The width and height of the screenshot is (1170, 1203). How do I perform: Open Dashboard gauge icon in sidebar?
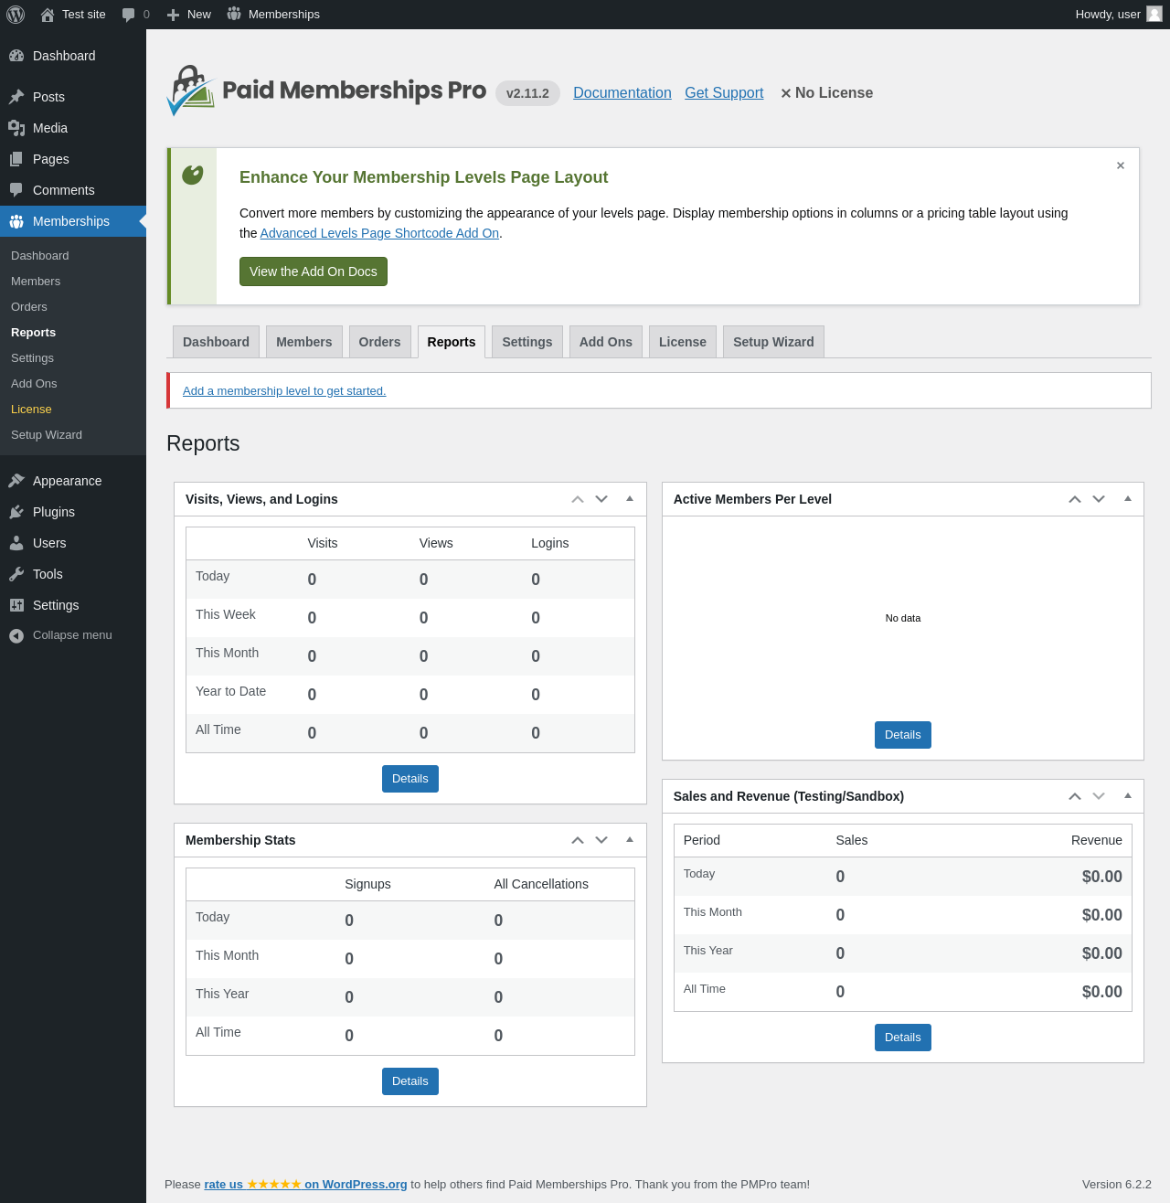point(16,56)
